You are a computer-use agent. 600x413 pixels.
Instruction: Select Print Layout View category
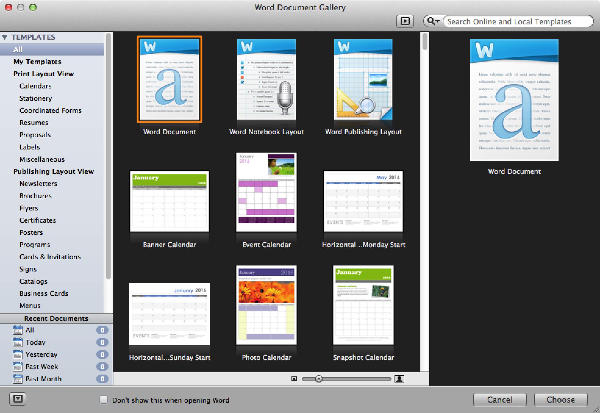pos(52,74)
